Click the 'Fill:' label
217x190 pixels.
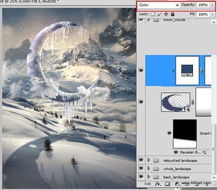(192, 14)
